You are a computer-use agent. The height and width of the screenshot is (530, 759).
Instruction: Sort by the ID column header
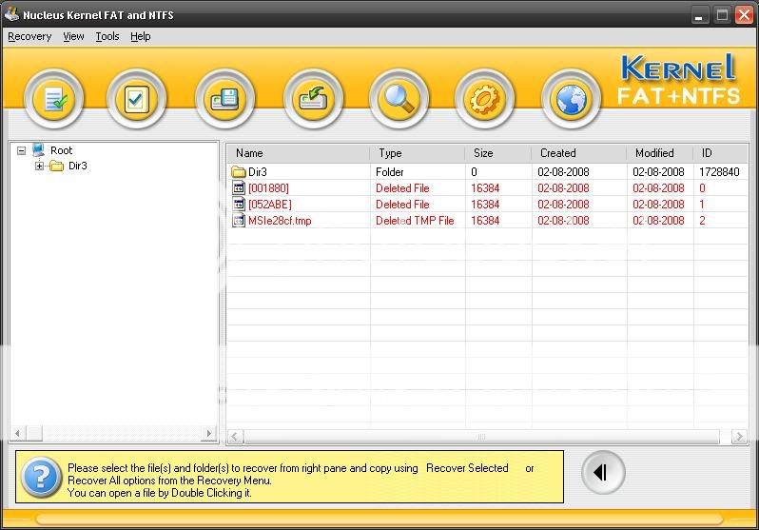click(720, 153)
